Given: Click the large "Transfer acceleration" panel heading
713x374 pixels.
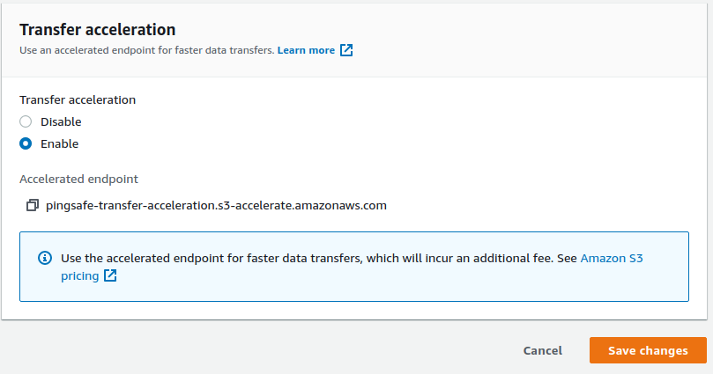Looking at the screenshot, I should pos(97,30).
